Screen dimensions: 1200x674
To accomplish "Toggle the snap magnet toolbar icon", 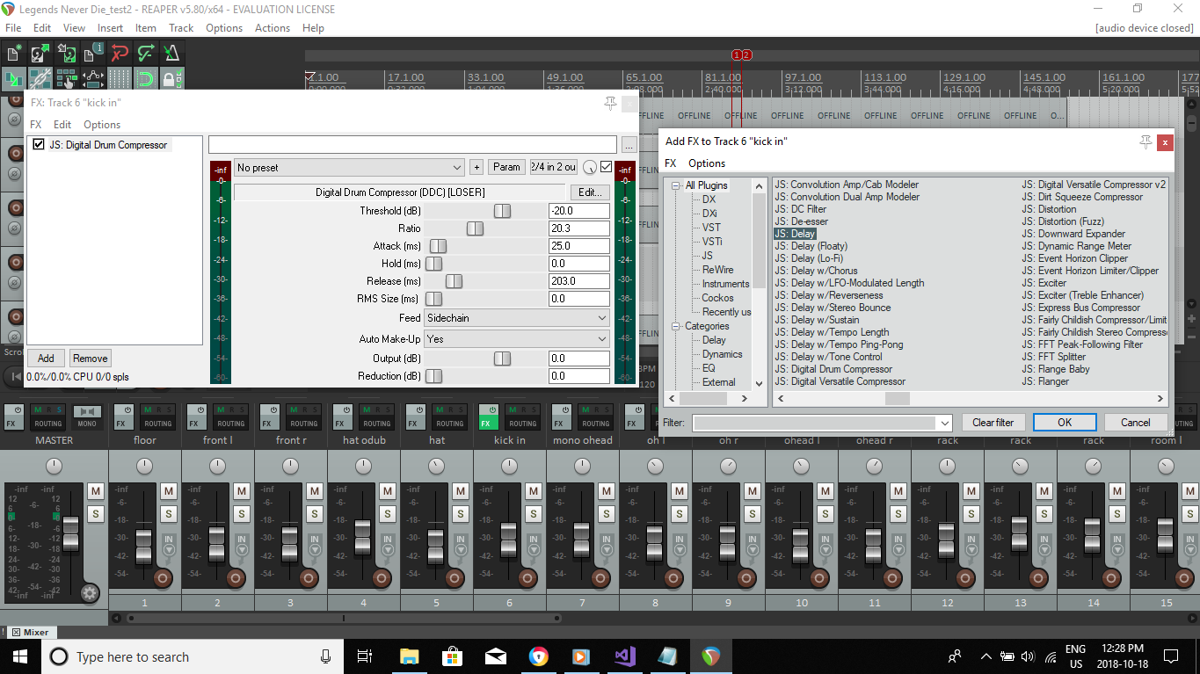I will [x=146, y=79].
